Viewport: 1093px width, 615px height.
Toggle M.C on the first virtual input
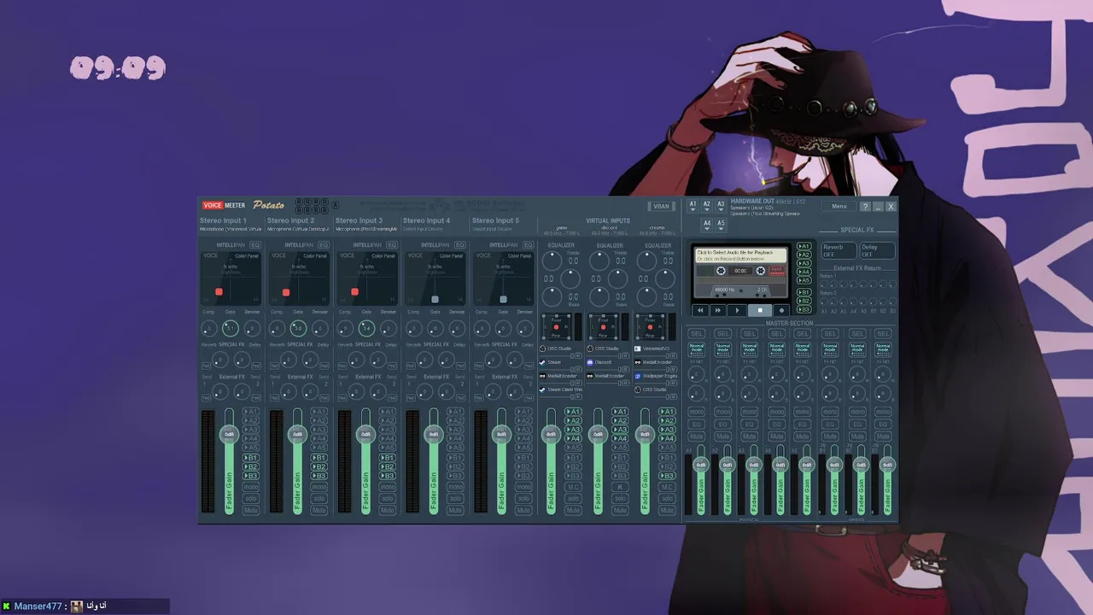pos(573,487)
